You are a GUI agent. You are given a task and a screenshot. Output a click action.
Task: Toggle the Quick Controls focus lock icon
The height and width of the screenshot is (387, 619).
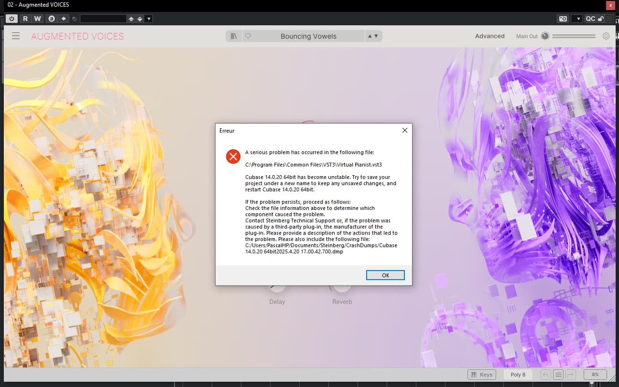tap(601, 19)
